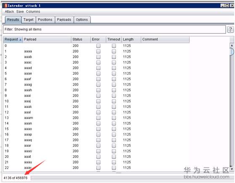235x183 pixels.
Task: Sort by the Timeout column header
Action: coord(114,40)
